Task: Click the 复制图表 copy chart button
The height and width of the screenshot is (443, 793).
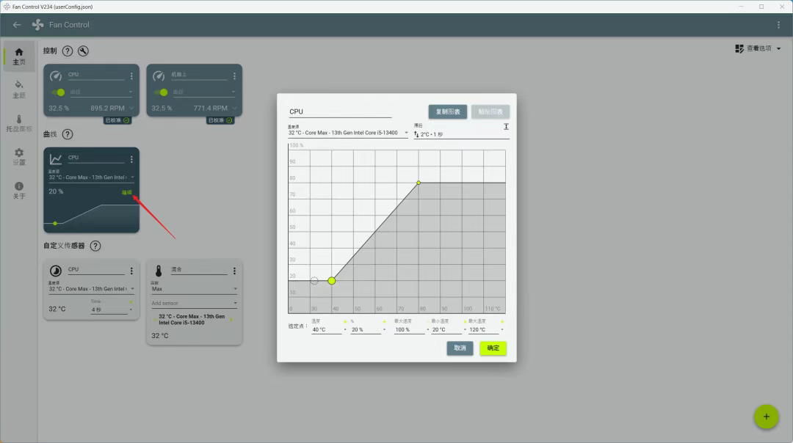Action: coord(448,111)
